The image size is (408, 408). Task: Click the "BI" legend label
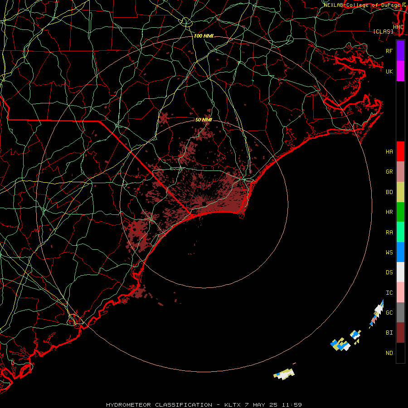pyautogui.click(x=389, y=333)
